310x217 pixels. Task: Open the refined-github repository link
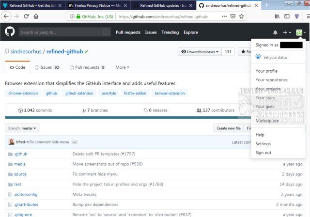tap(64, 51)
